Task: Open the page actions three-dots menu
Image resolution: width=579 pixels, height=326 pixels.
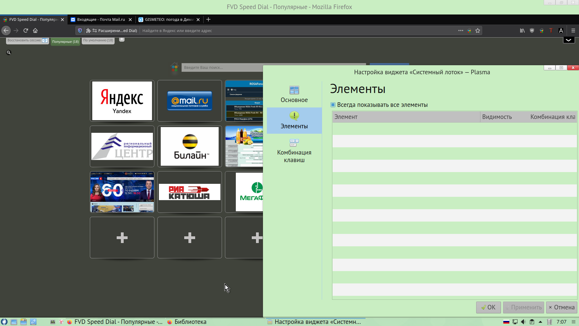Action: (x=460, y=30)
